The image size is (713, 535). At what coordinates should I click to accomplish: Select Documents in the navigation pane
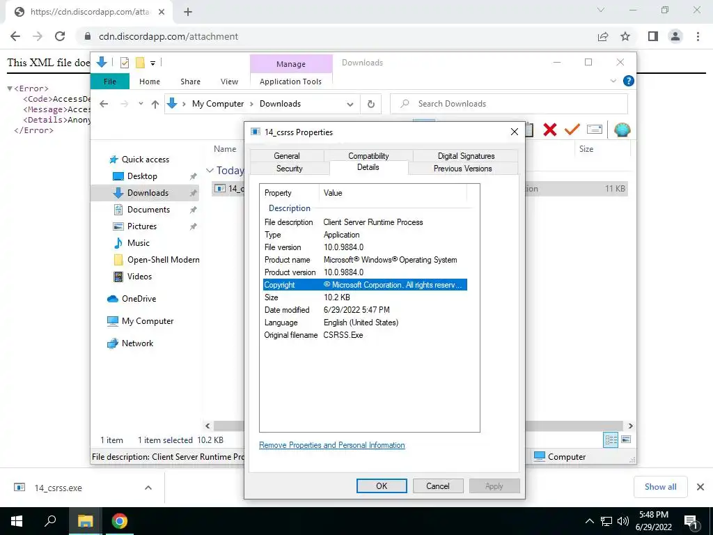pos(149,209)
